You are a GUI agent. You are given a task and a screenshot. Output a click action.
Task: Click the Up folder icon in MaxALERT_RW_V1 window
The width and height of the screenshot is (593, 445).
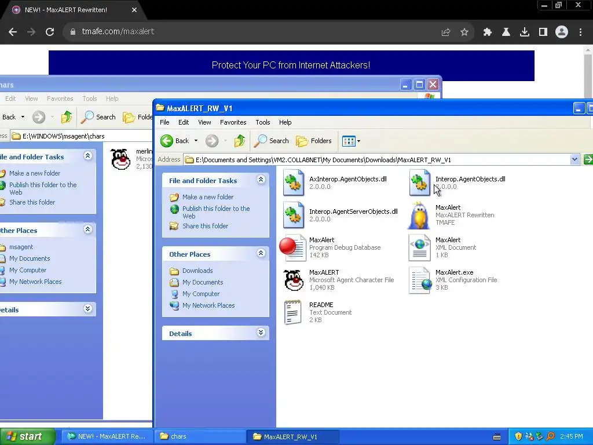[239, 141]
